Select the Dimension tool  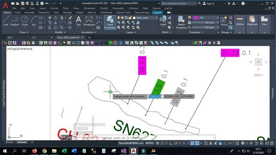tap(89, 21)
